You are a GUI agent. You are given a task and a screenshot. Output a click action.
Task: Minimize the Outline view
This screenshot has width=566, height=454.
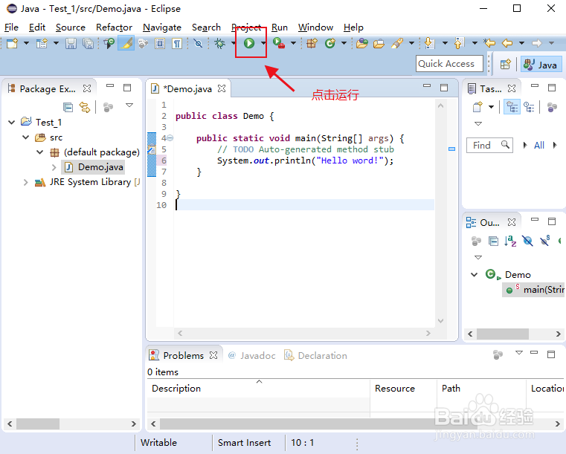(x=535, y=220)
